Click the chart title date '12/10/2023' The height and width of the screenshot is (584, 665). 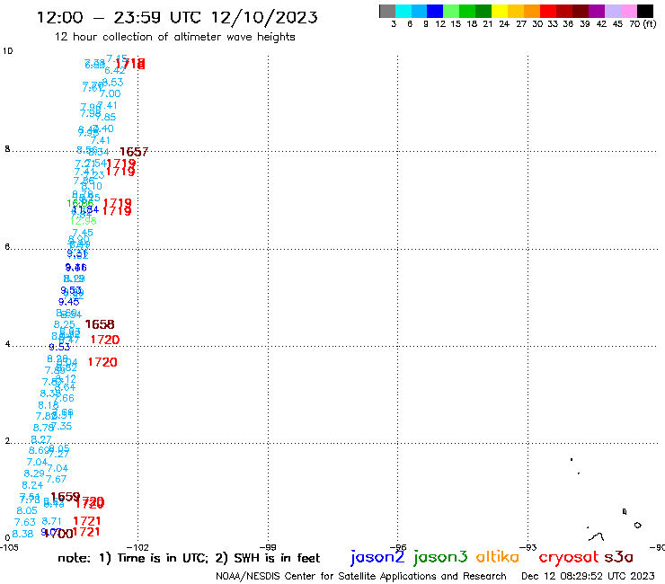[264, 17]
